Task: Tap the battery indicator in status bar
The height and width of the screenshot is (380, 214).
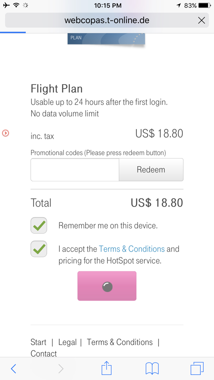Action: (205, 5)
